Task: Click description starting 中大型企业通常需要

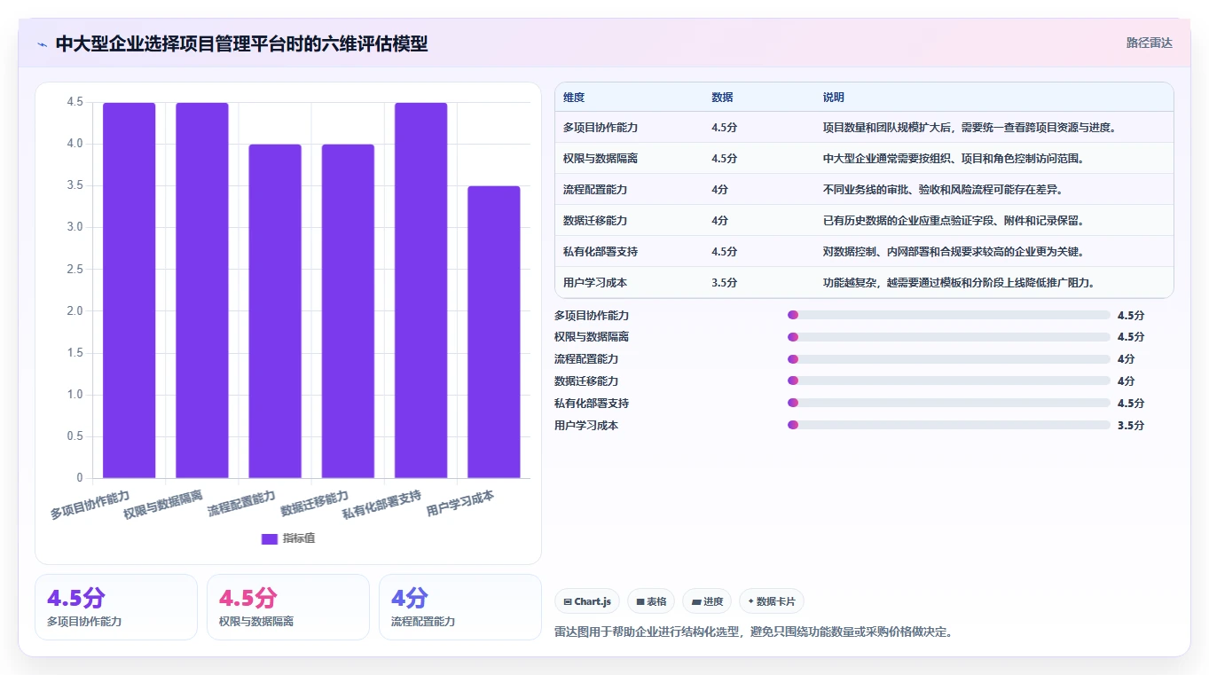Action: [954, 159]
